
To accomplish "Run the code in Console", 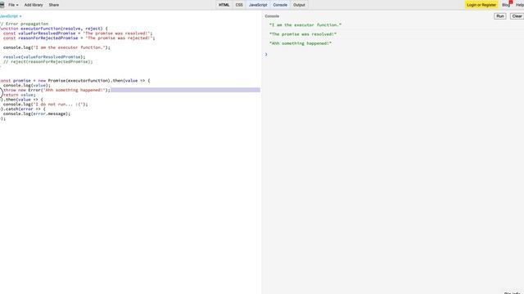I will coord(500,16).
